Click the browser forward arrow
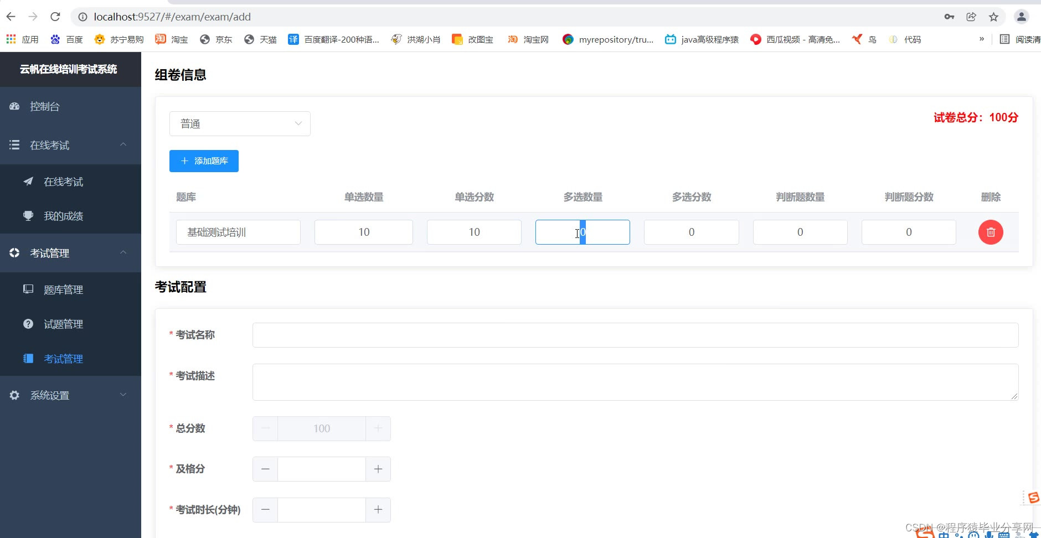The width and height of the screenshot is (1041, 538). click(x=33, y=17)
